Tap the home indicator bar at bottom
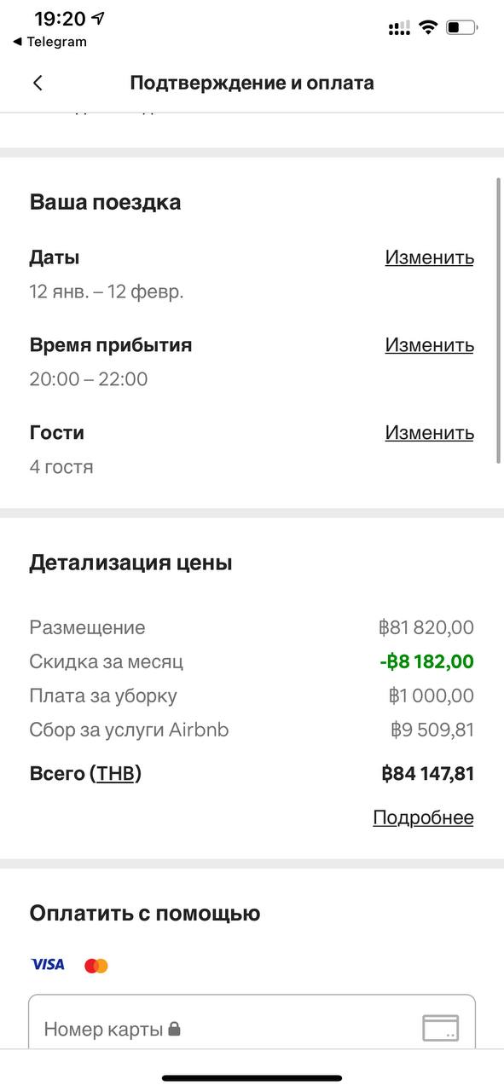 click(252, 1079)
